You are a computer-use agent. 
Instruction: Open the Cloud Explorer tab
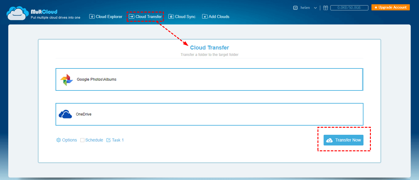tap(106, 17)
